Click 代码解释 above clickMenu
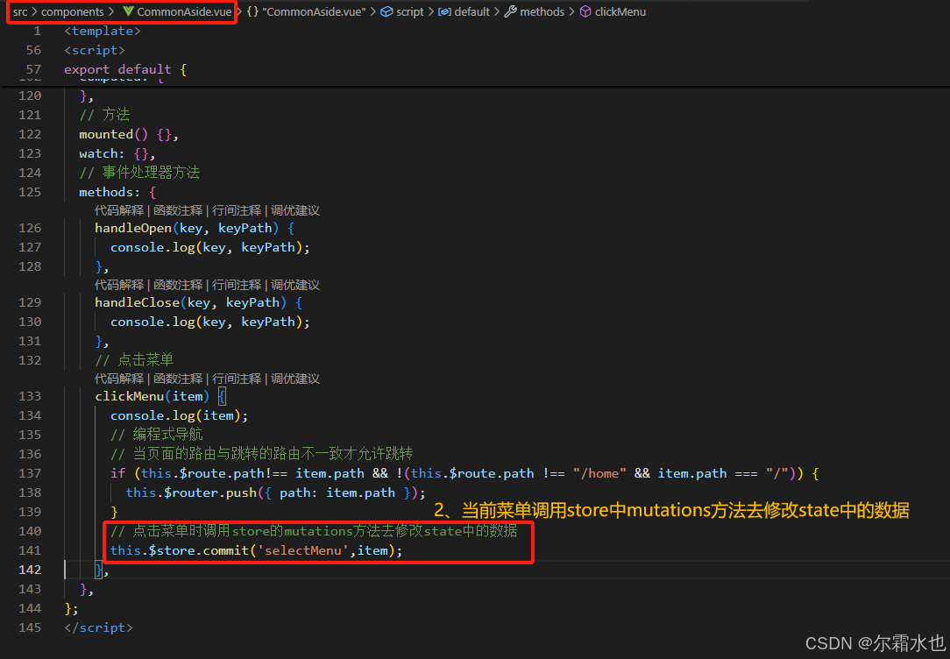The image size is (950, 659). 119,379
